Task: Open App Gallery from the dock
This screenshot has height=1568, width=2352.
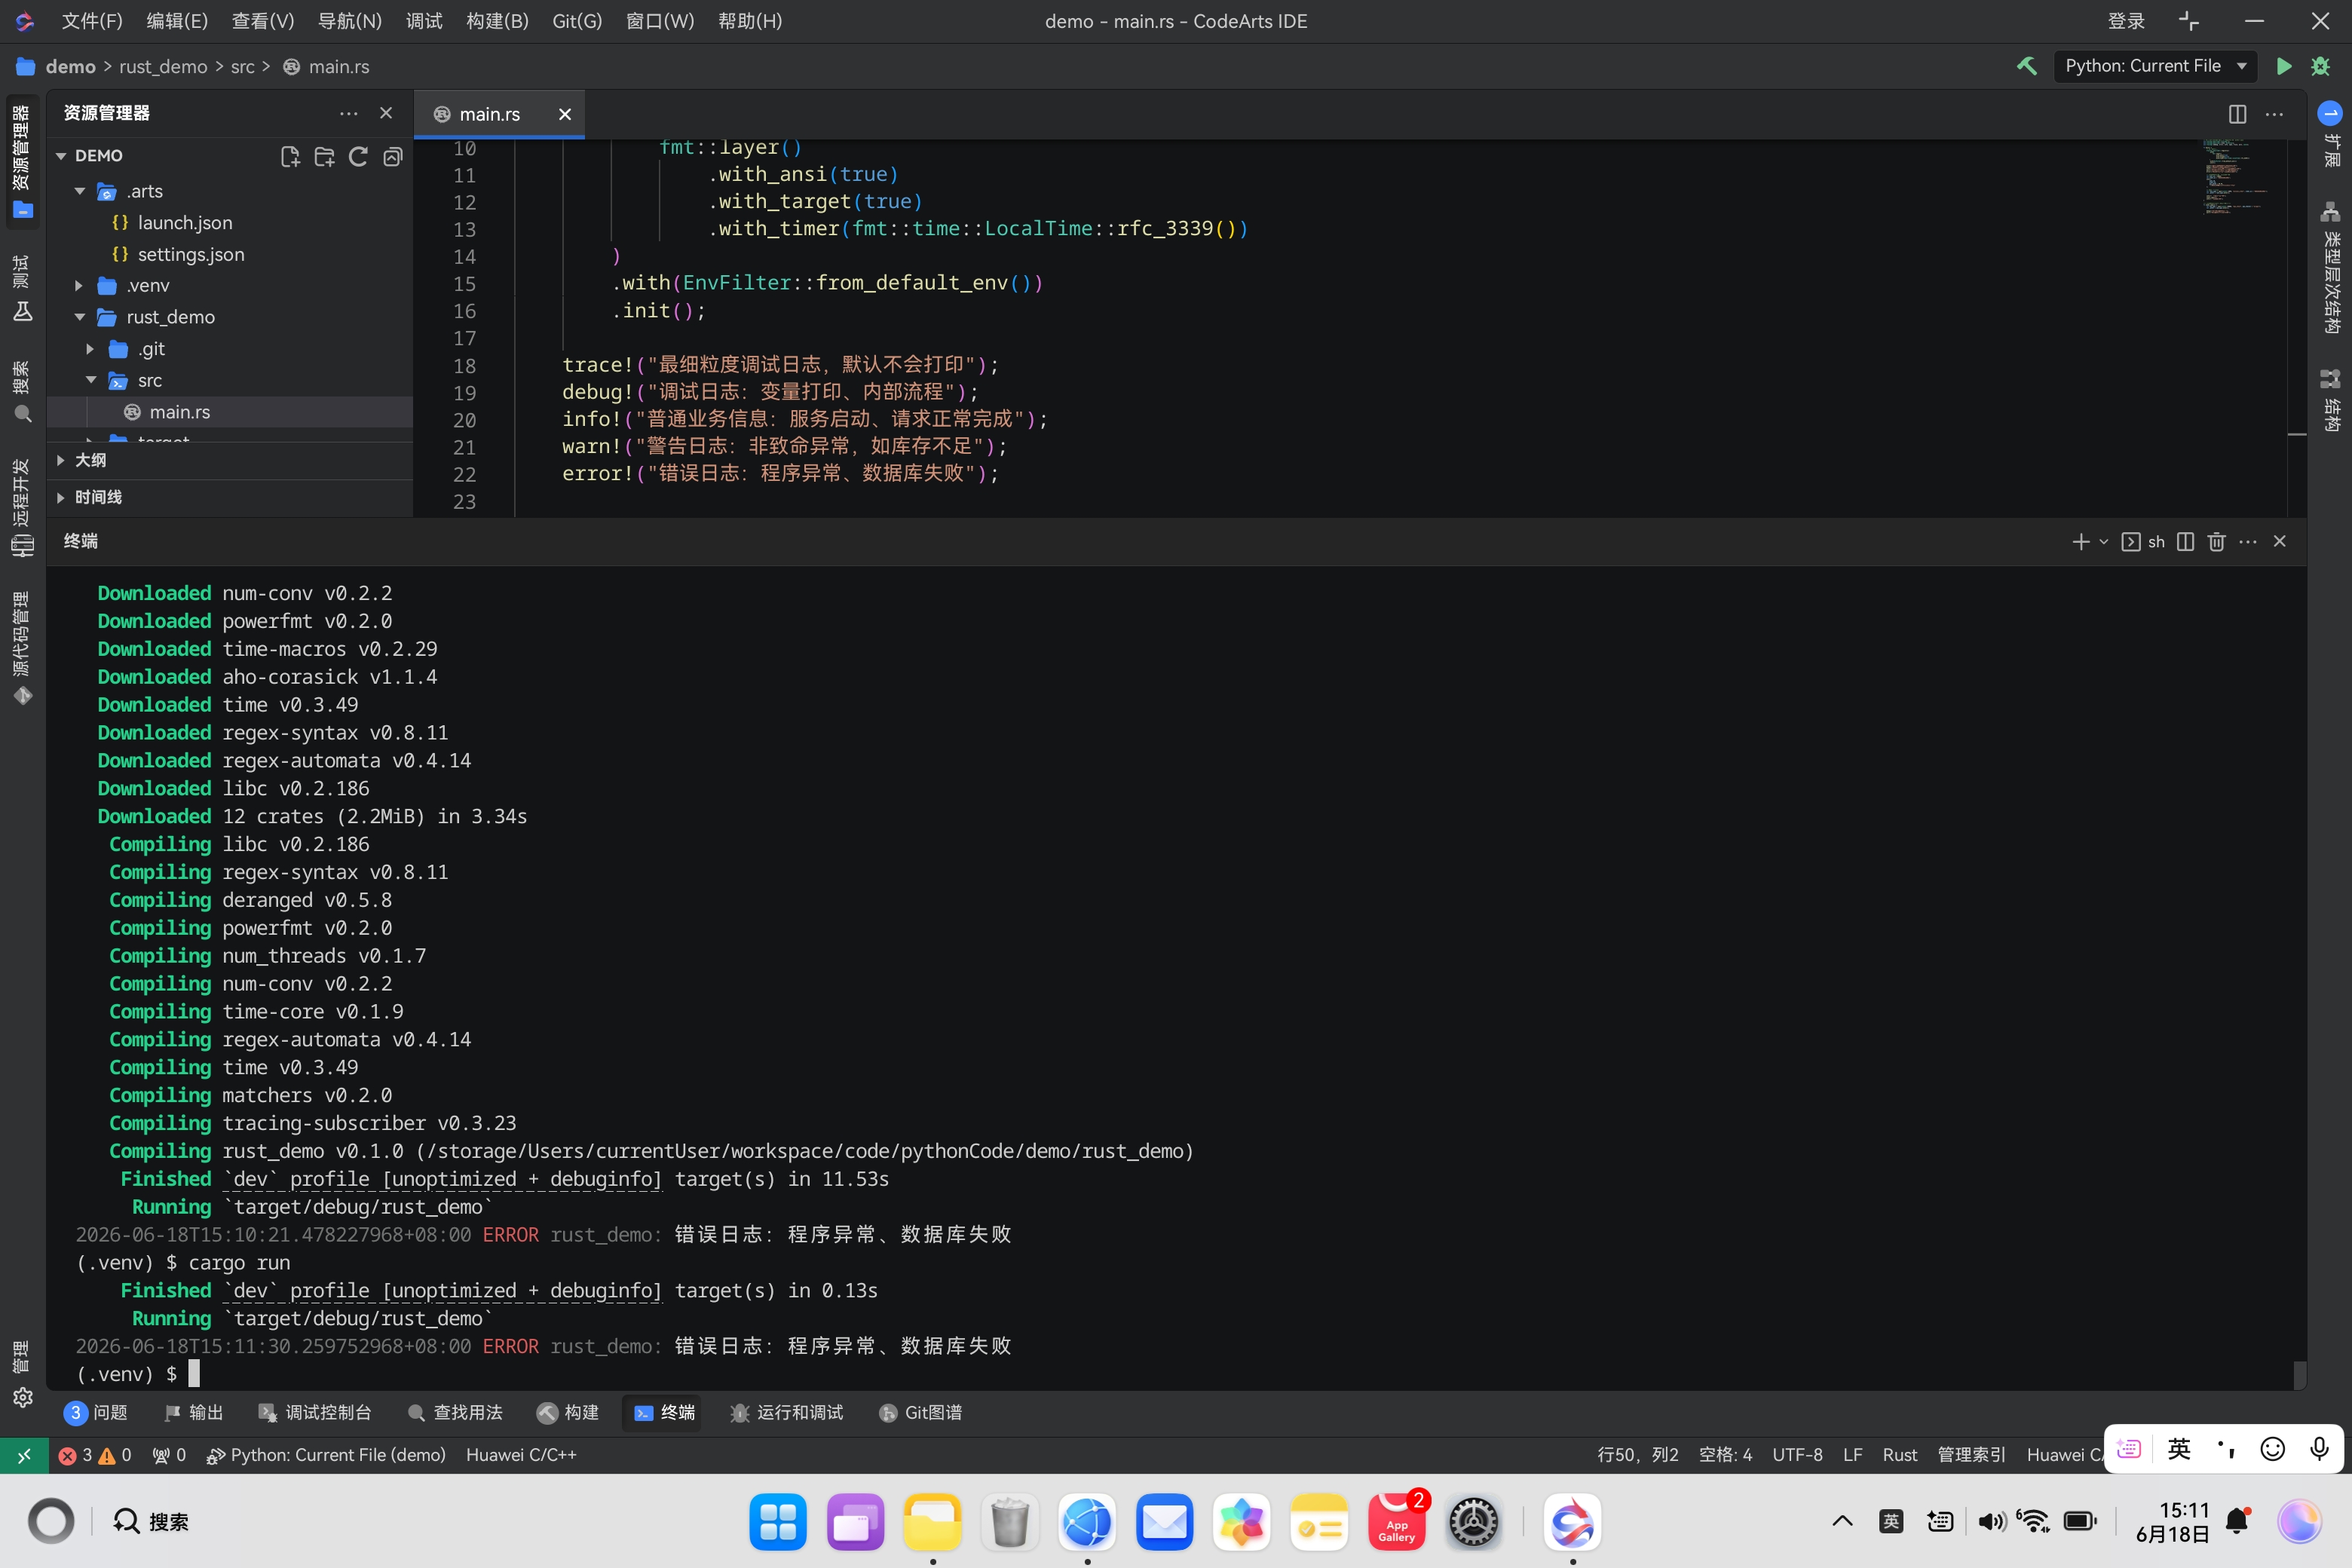Action: [1397, 1522]
